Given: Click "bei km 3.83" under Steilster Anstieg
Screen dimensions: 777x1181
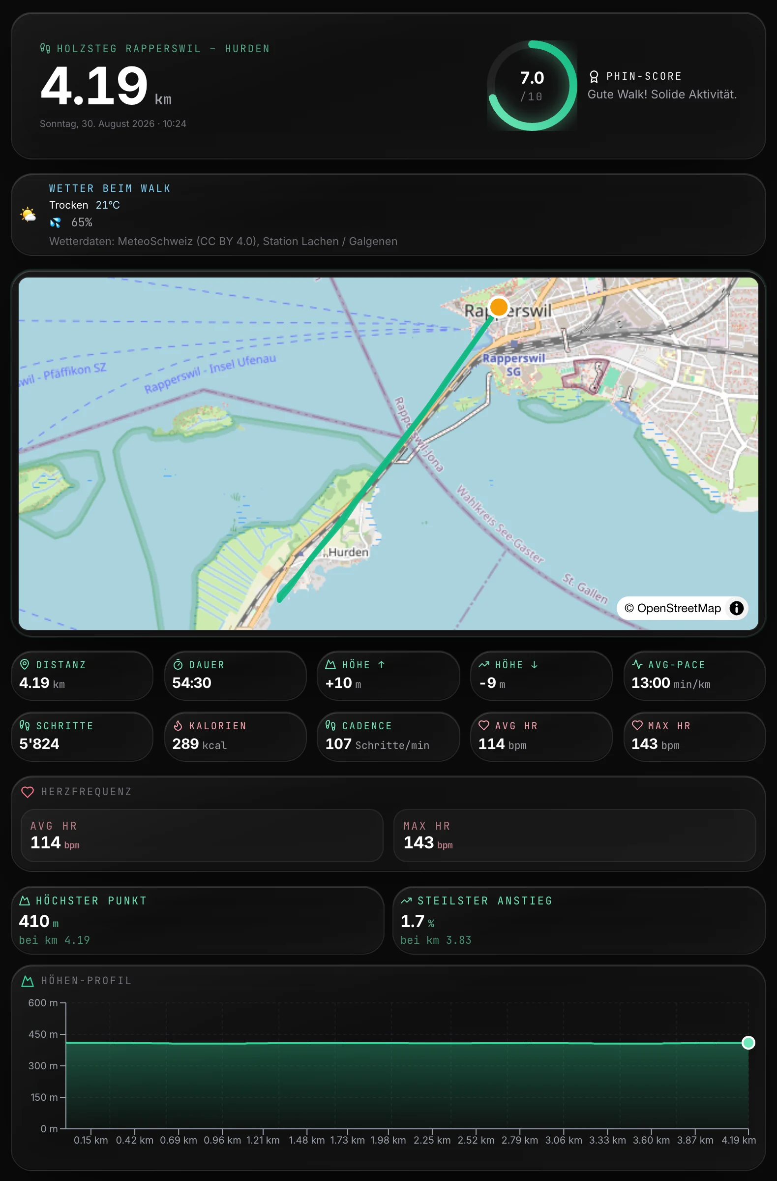Looking at the screenshot, I should [x=436, y=940].
